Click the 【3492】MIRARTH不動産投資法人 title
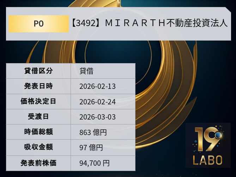Screen dimensions: 236x177 149,23
